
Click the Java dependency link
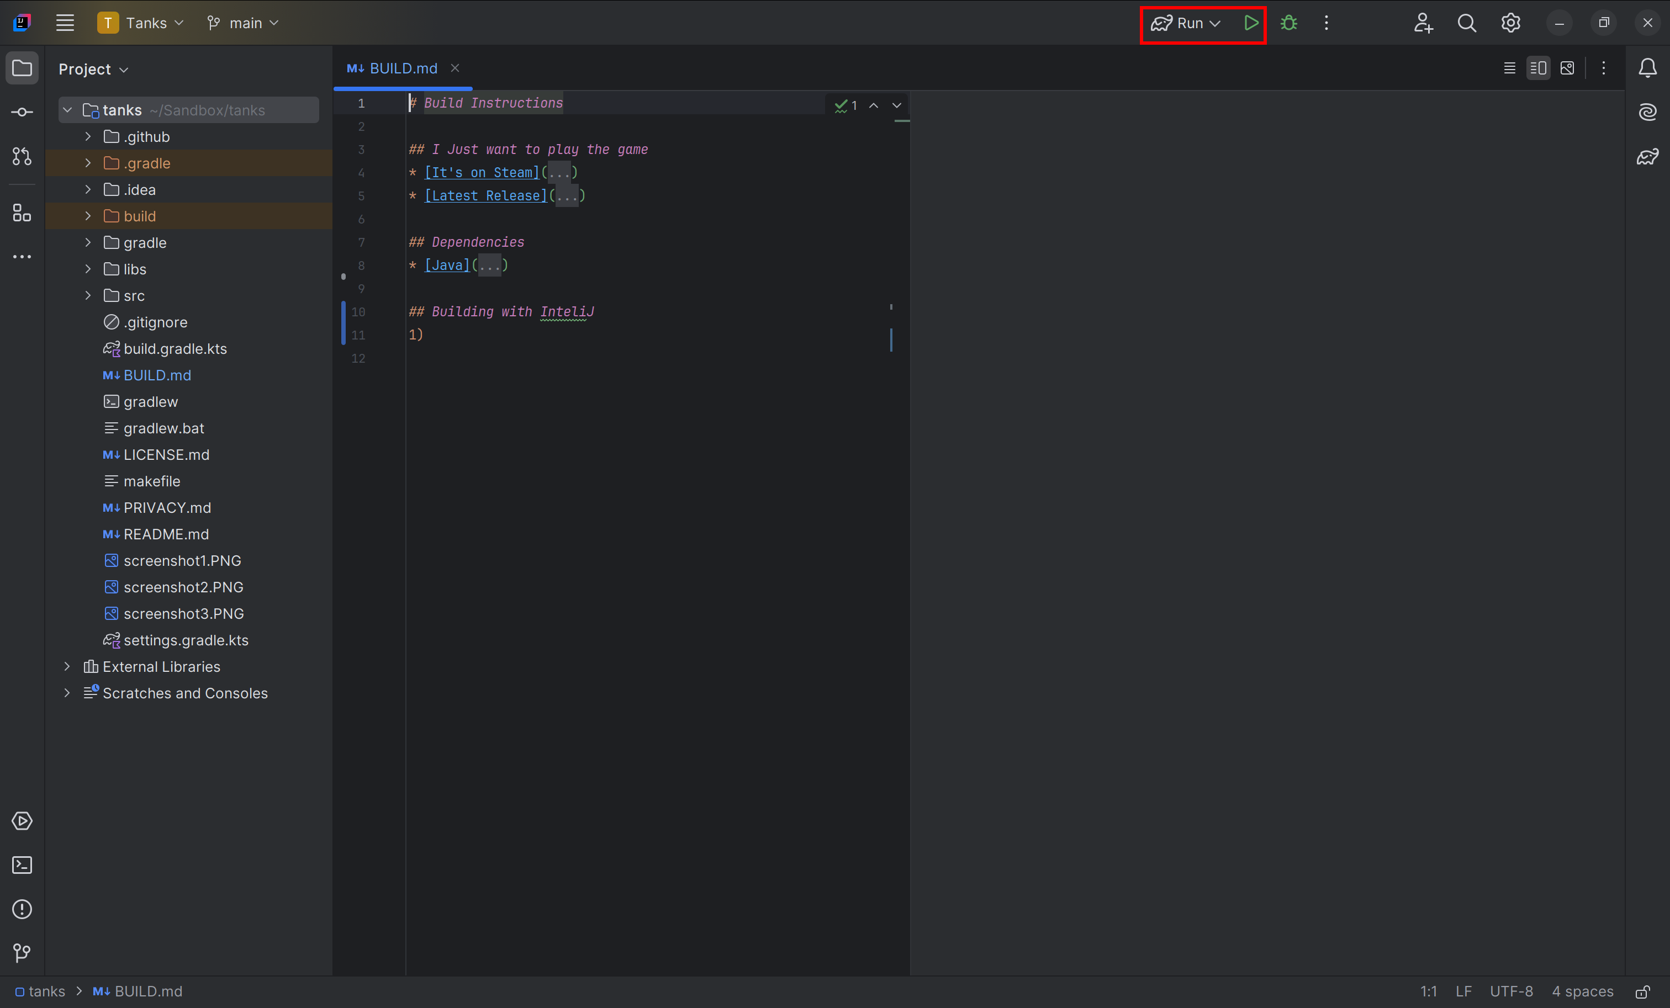click(447, 266)
